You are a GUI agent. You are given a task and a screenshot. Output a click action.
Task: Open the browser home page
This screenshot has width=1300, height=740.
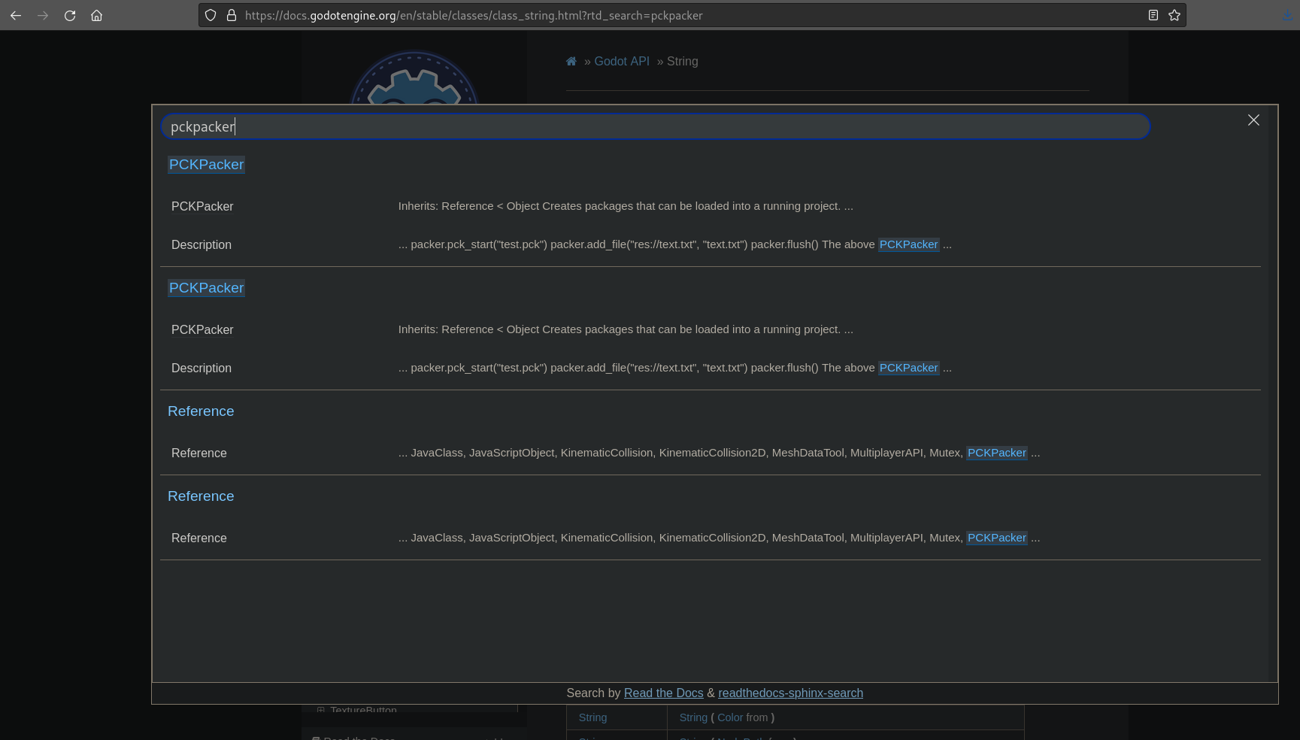[96, 15]
